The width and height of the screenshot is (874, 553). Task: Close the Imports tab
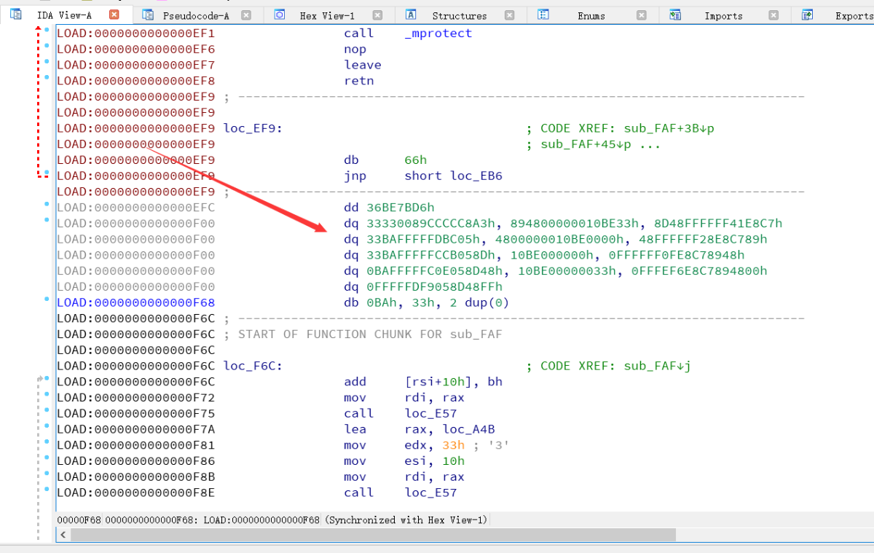(773, 15)
